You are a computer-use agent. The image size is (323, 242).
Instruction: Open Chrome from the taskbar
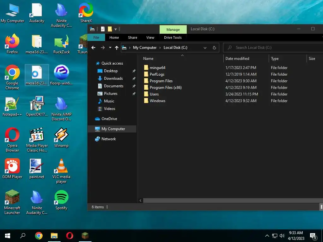tap(38, 236)
